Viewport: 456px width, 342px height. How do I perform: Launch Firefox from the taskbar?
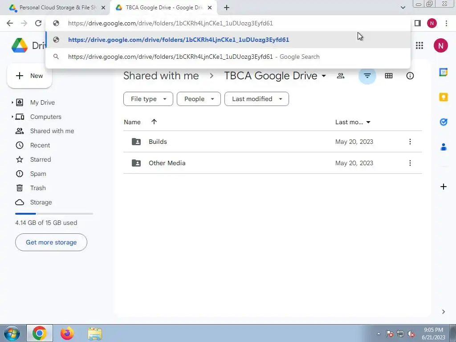coord(67,334)
